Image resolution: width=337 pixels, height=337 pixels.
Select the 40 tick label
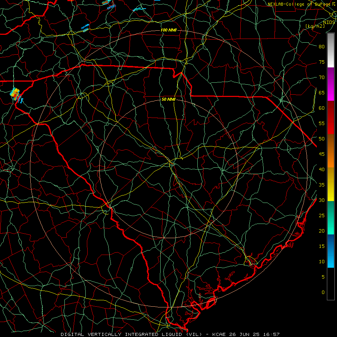click(322, 170)
